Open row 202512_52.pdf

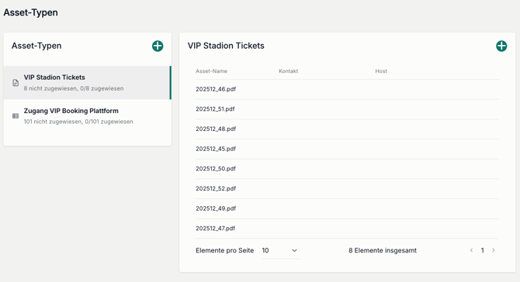[x=347, y=189]
